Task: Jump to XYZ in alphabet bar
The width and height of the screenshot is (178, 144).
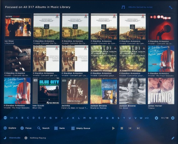Action: (147, 118)
